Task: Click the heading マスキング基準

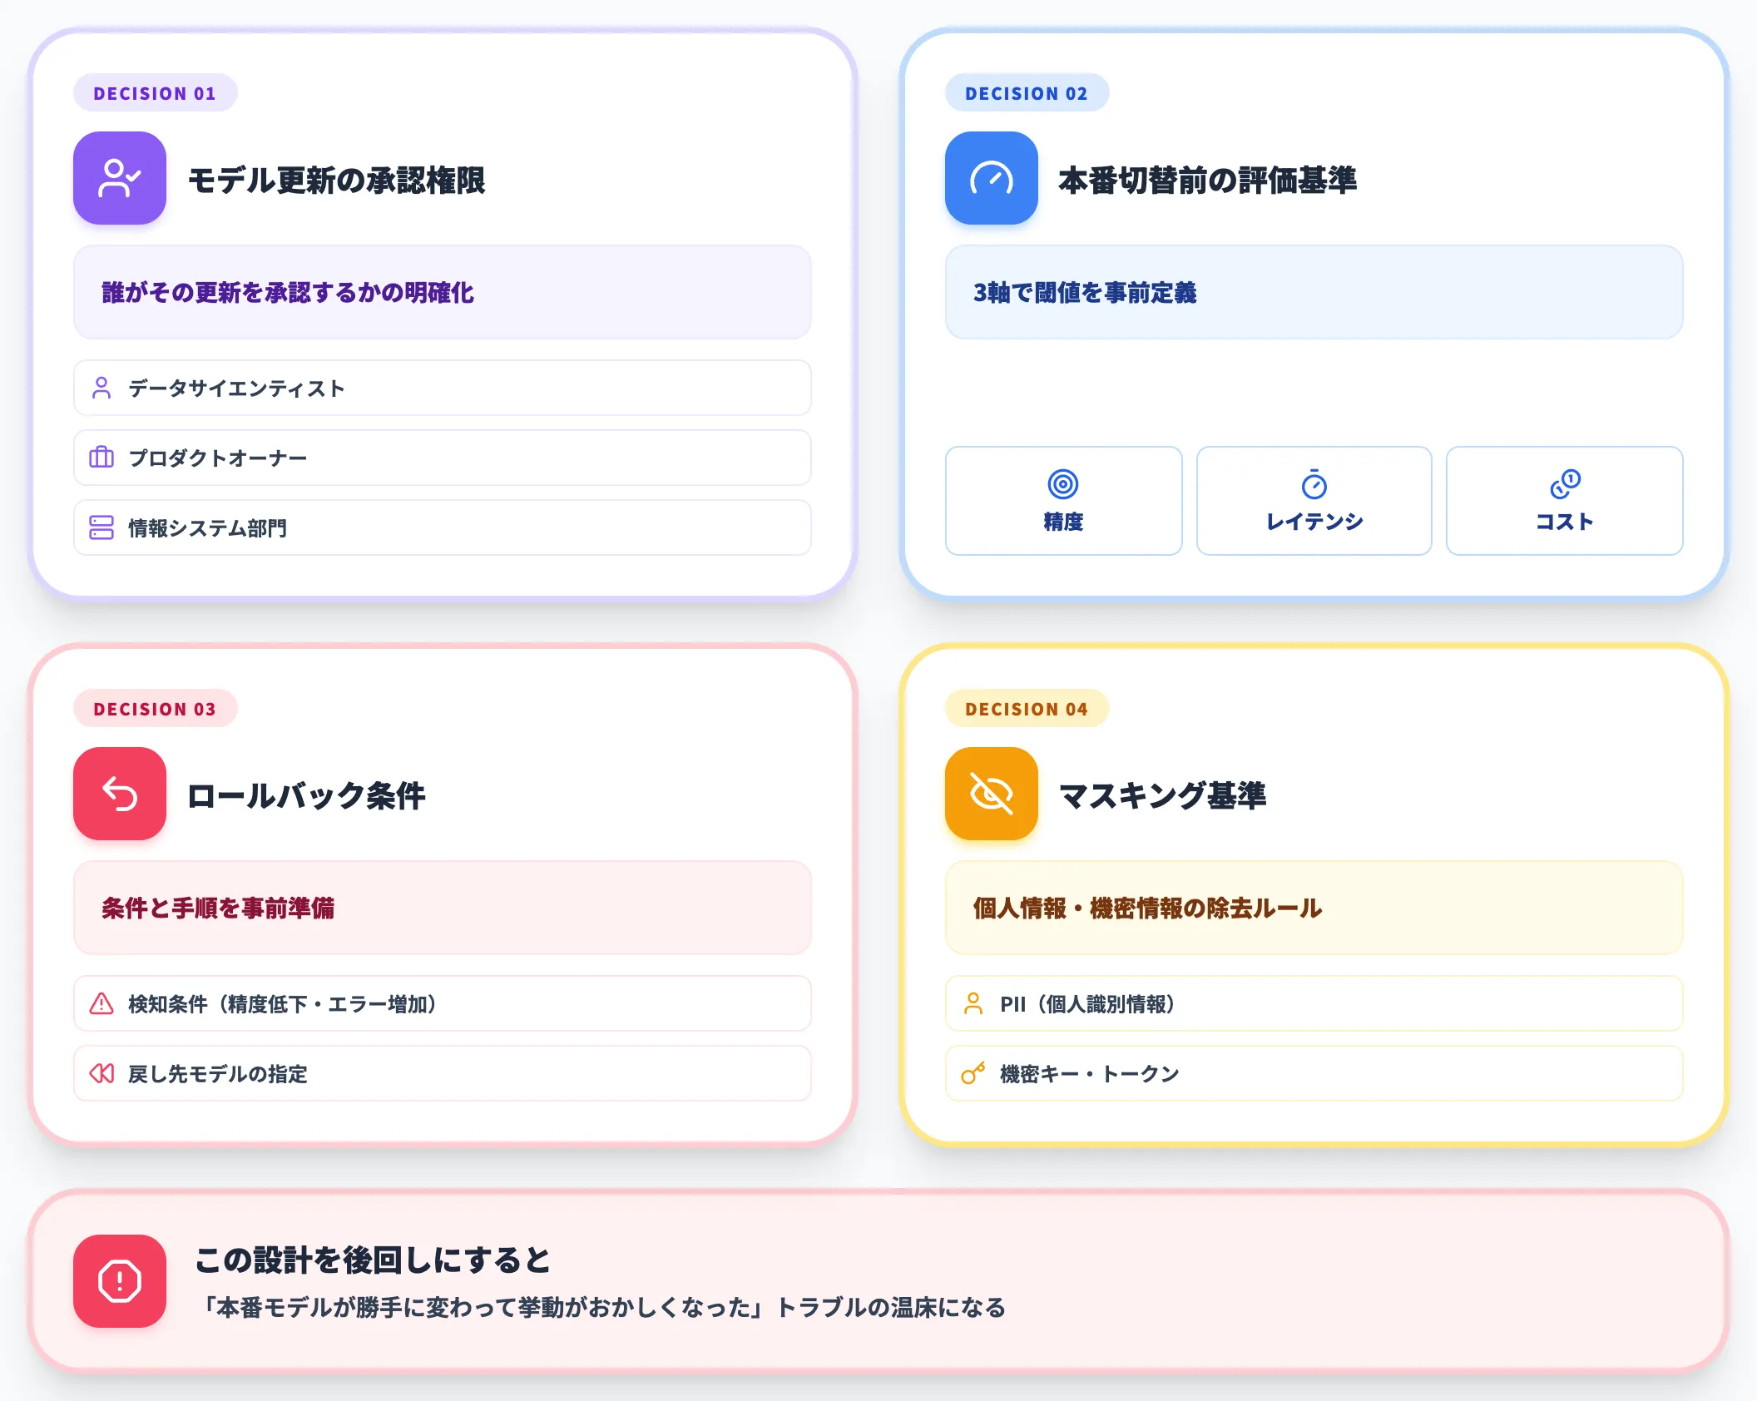Action: [x=1163, y=795]
